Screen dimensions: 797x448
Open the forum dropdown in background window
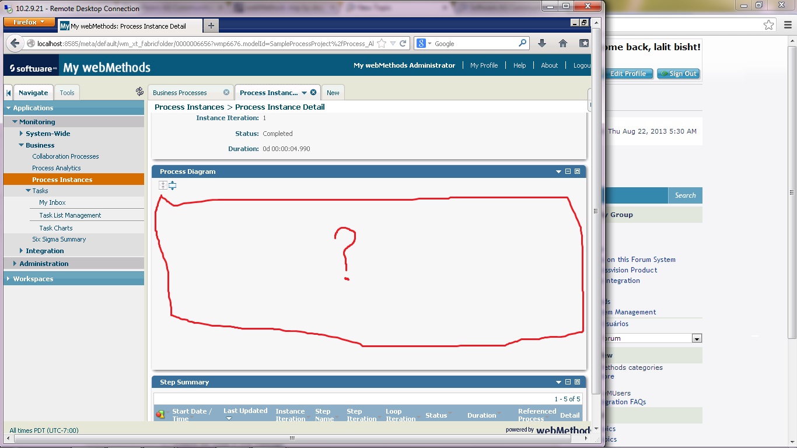pos(697,338)
